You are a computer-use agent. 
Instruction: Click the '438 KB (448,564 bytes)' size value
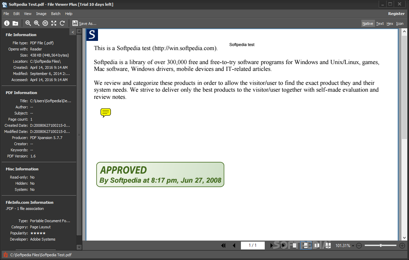[x=49, y=55]
